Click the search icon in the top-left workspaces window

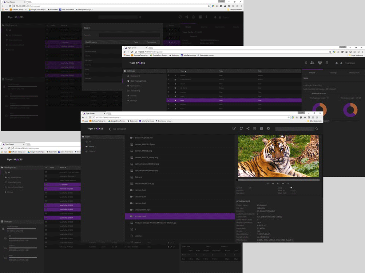(140, 17)
